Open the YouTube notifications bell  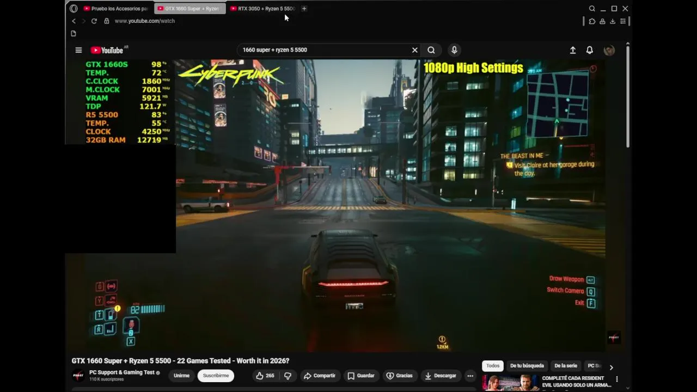[589, 50]
